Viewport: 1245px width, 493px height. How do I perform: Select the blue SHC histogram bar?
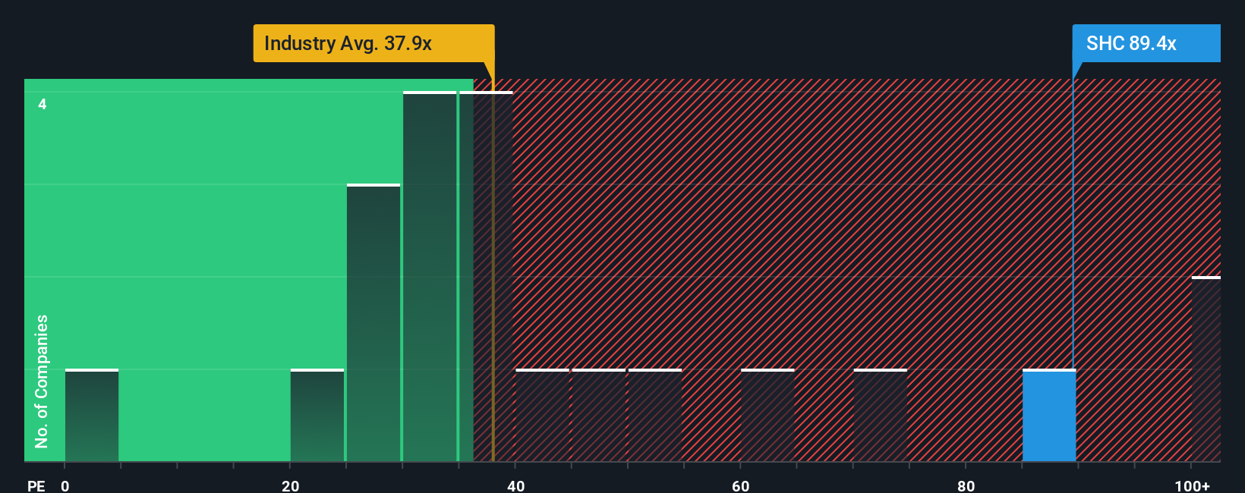coord(1049,416)
